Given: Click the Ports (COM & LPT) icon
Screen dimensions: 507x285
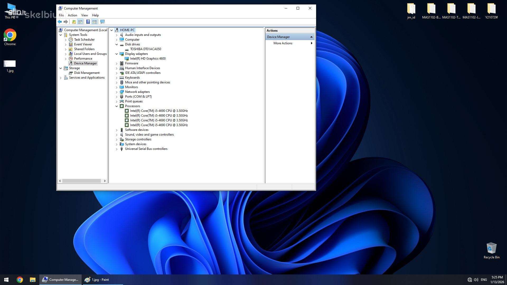Looking at the screenshot, I should (x=122, y=97).
